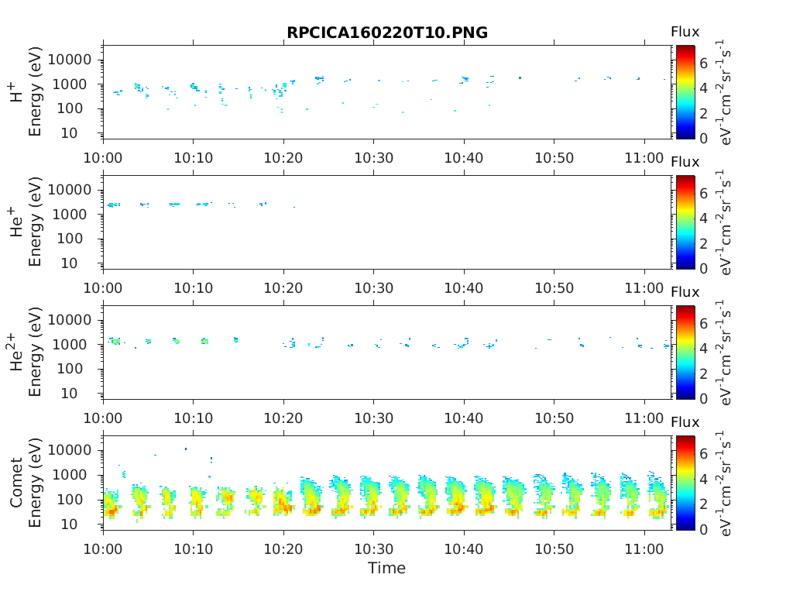Click the Flux label above H+ colorbar
Viewport: 793px width, 595px height.
[x=685, y=32]
